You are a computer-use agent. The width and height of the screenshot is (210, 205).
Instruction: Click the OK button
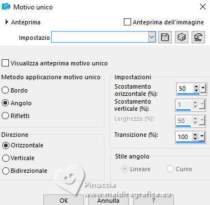pos(63,200)
